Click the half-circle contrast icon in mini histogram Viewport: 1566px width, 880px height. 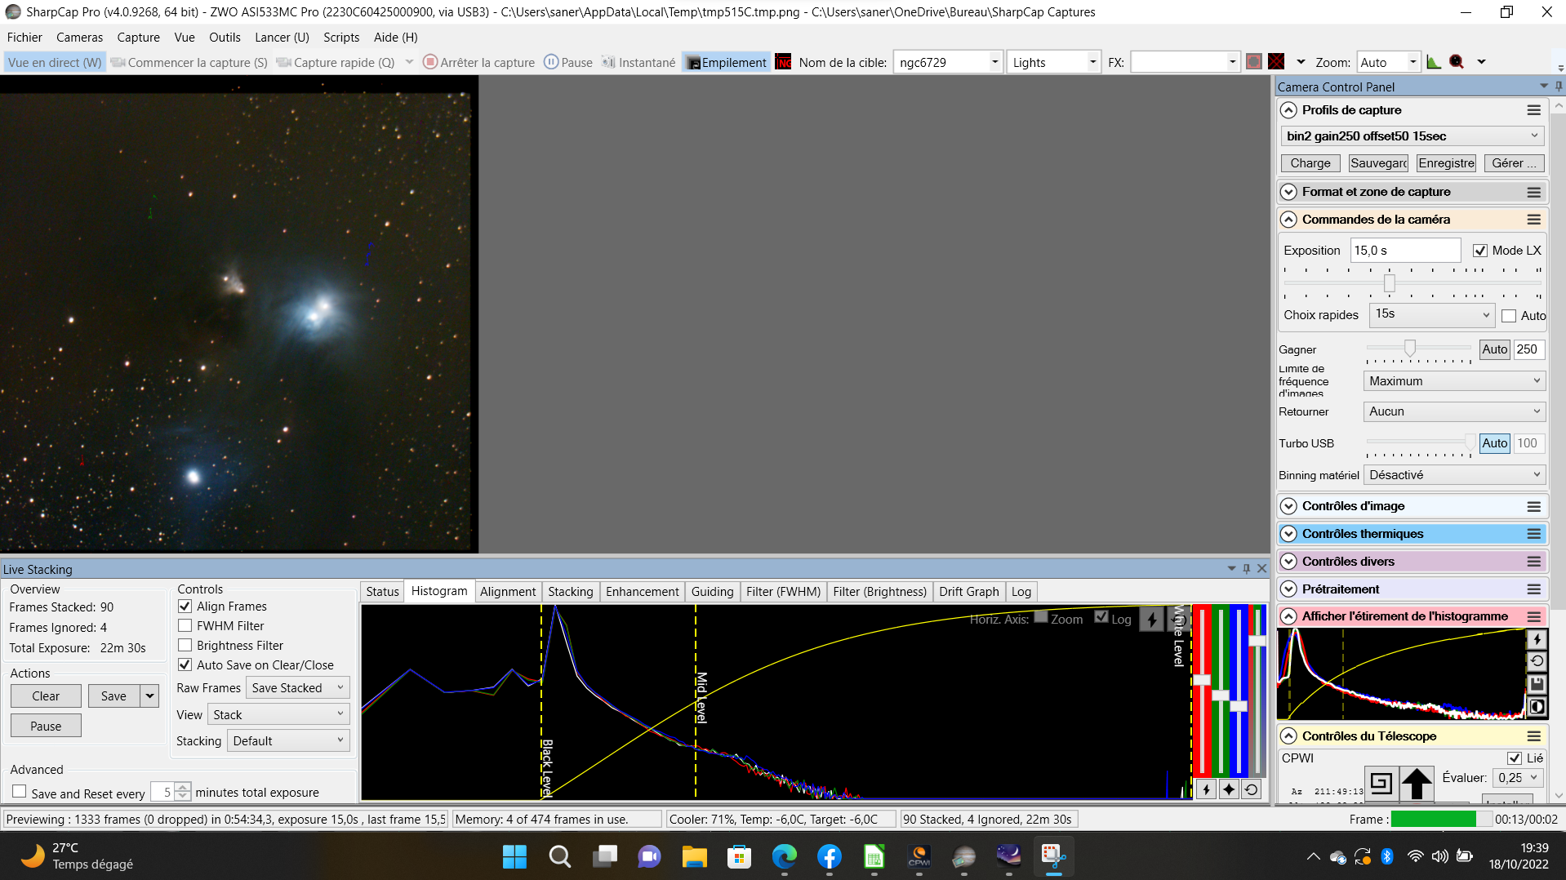(1537, 707)
